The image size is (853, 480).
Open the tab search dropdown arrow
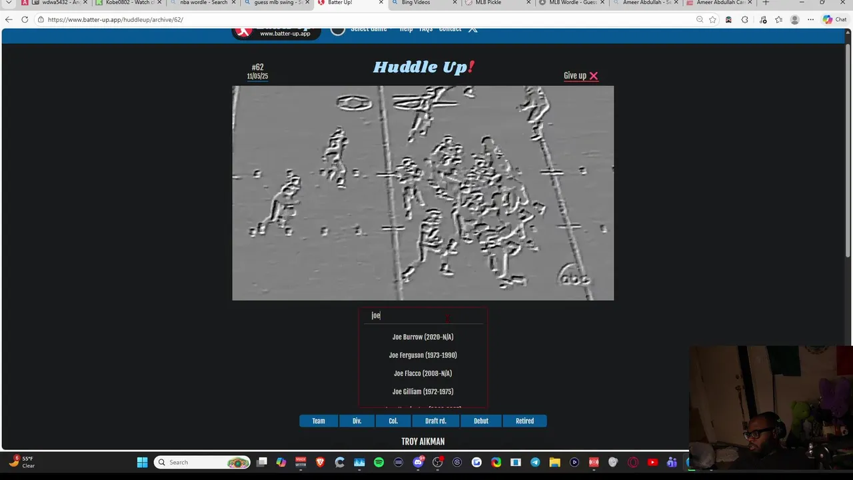9,3
